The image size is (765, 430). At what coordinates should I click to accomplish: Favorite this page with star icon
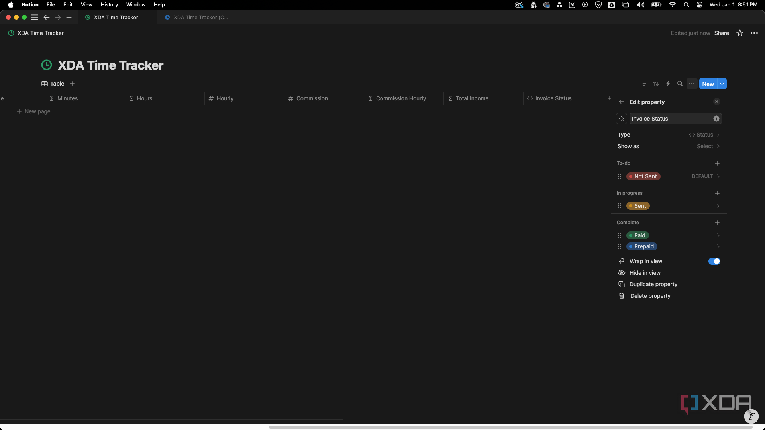[x=740, y=33]
